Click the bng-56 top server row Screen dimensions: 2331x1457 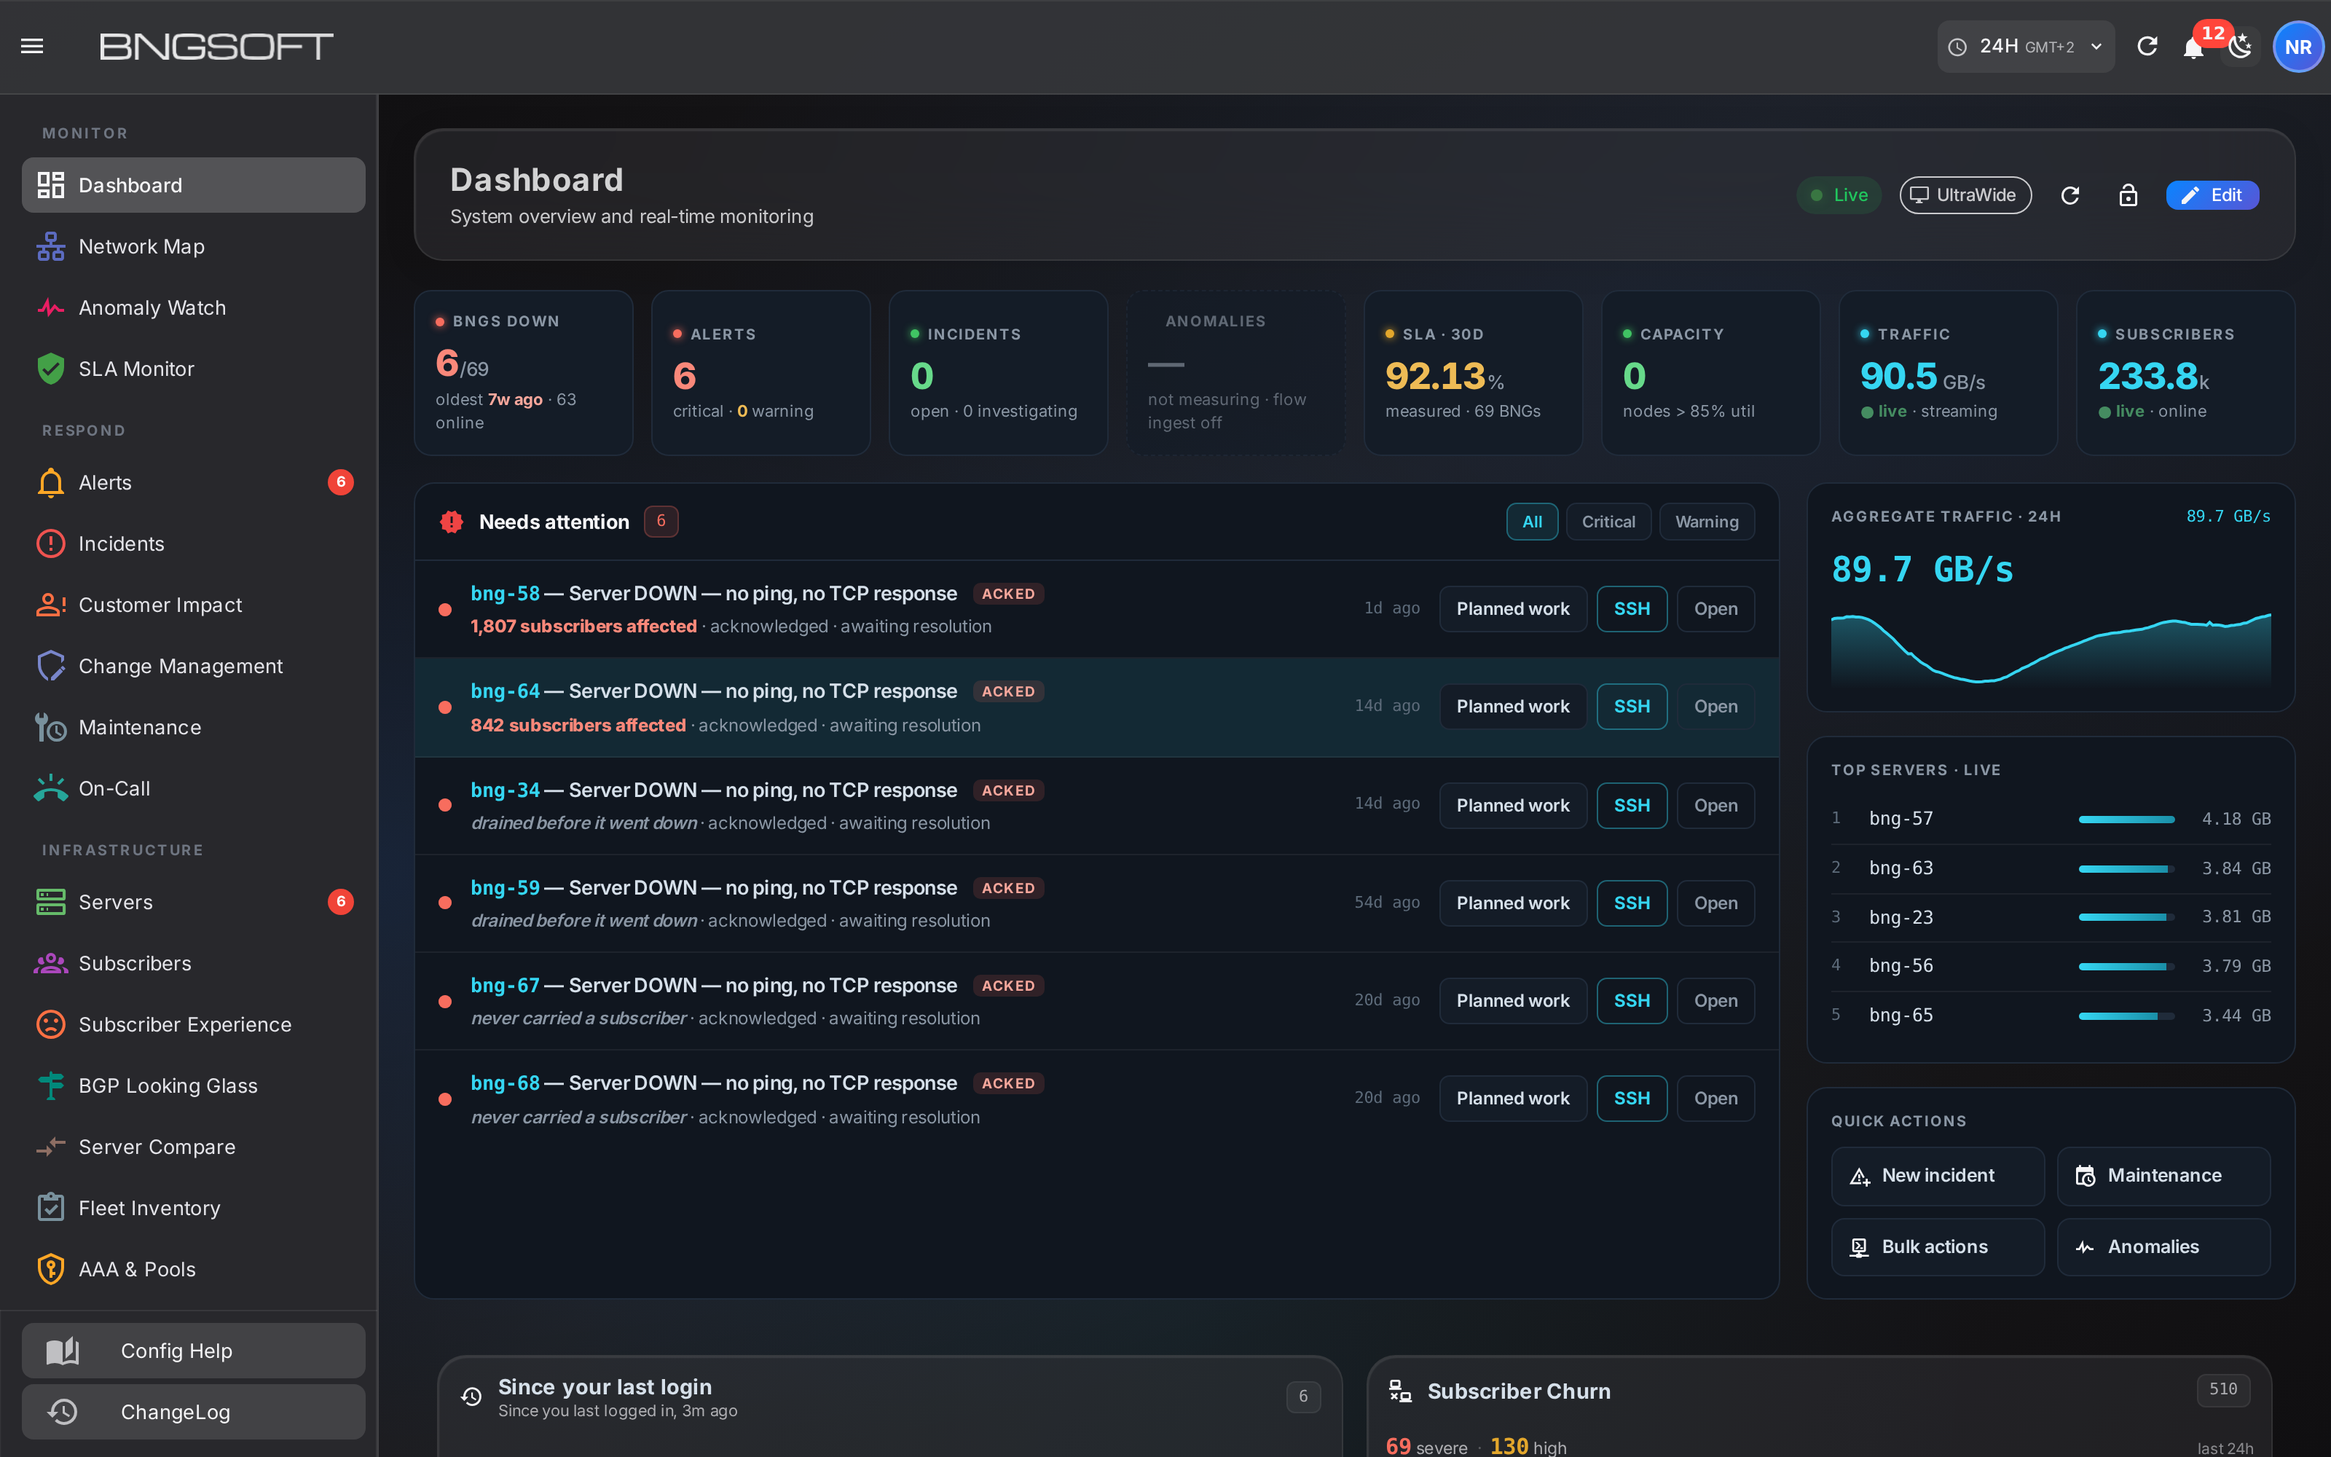click(2051, 967)
